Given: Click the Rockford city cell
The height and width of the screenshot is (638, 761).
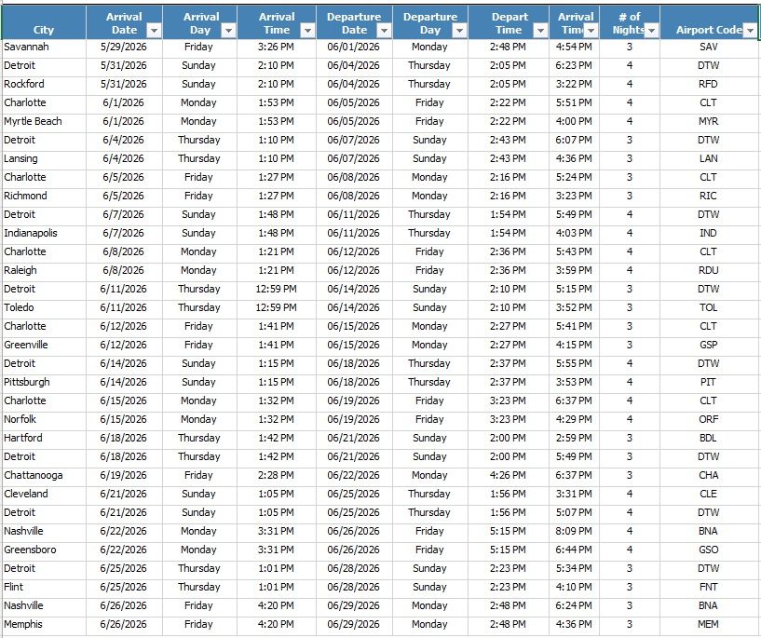Looking at the screenshot, I should tap(44, 84).
